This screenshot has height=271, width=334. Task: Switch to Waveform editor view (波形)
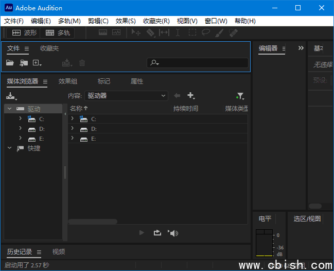pyautogui.click(x=24, y=33)
